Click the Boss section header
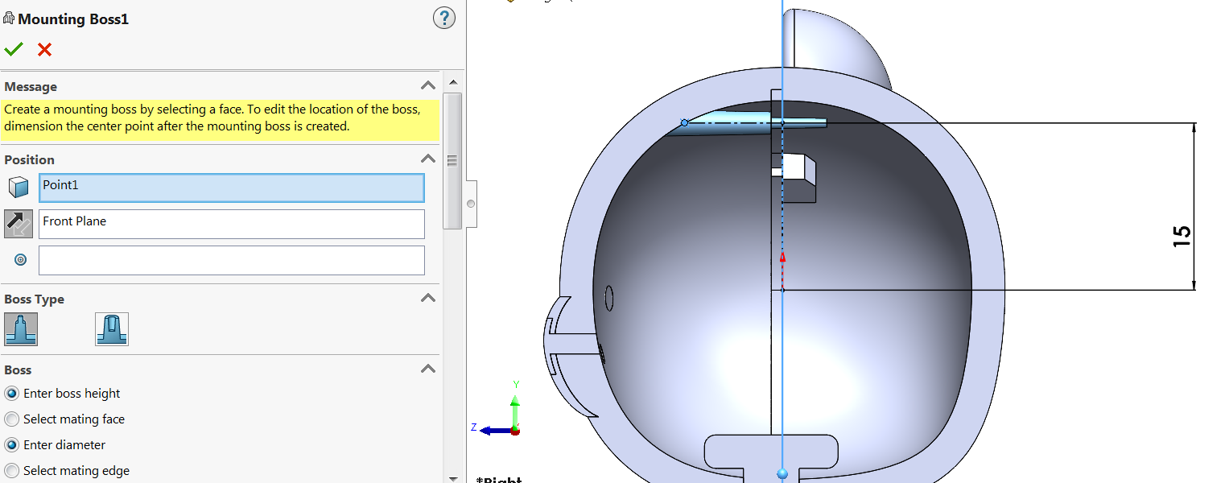Image resolution: width=1229 pixels, height=483 pixels. [18, 369]
